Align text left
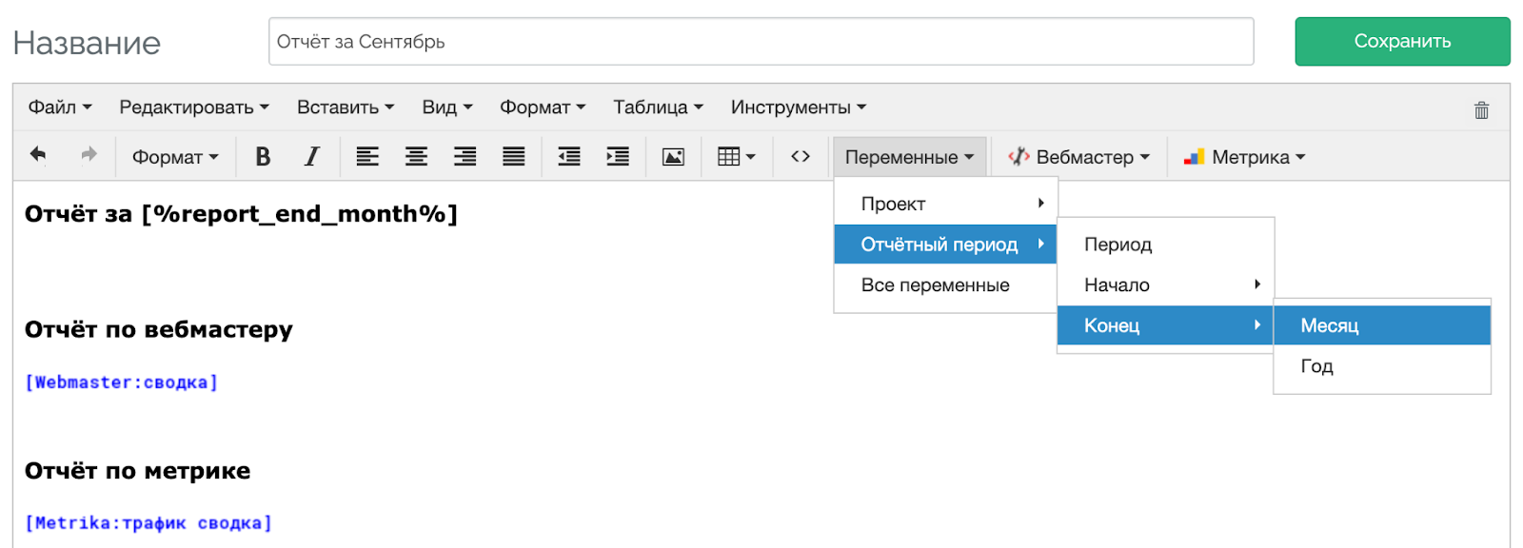Viewport: 1523px width, 548px height. [367, 157]
